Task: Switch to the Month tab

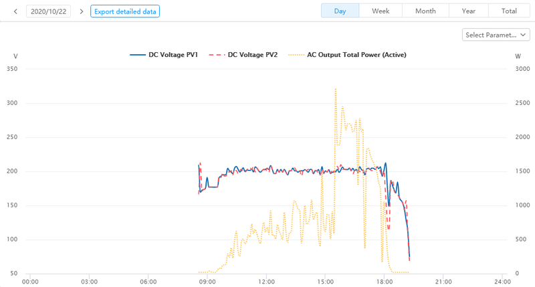Action: 425,11
